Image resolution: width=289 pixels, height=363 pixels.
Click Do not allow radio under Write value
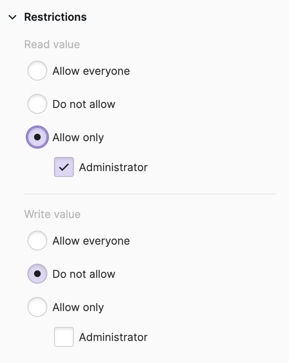pos(37,274)
